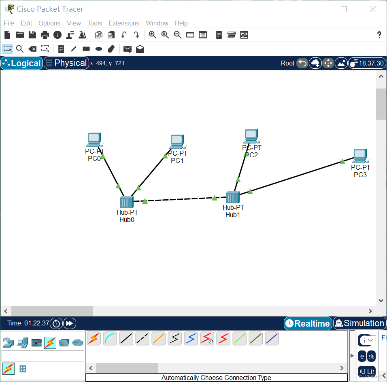Open the environment clock showing 18:37:30
The width and height of the screenshot is (387, 382).
click(x=367, y=63)
